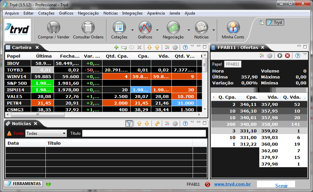
Task: Open the Arquivo menu
Action: tap(12, 13)
